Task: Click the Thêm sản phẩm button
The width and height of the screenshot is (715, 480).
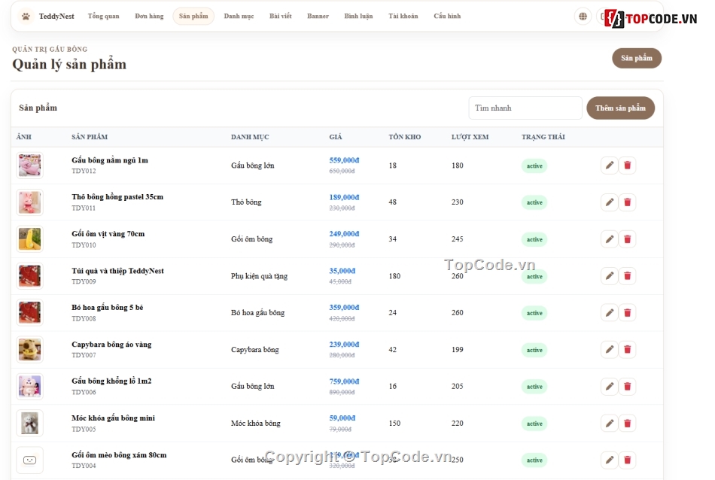Action: point(621,108)
